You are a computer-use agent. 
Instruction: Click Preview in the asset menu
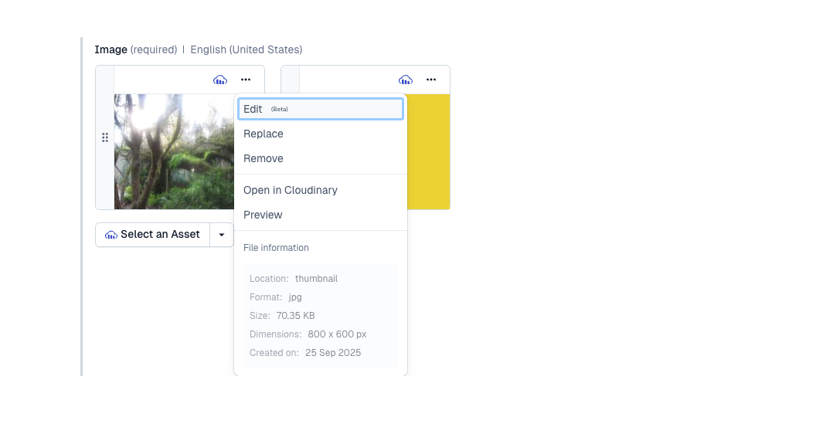(263, 215)
